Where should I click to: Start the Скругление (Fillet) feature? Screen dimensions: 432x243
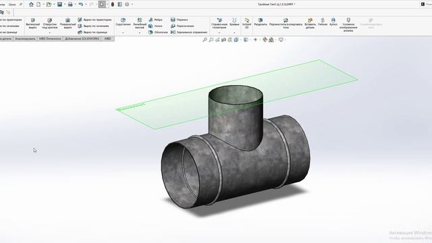click(123, 22)
